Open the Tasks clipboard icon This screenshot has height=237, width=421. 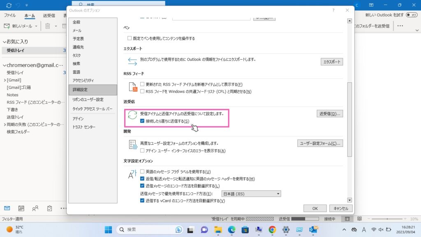coord(50,208)
